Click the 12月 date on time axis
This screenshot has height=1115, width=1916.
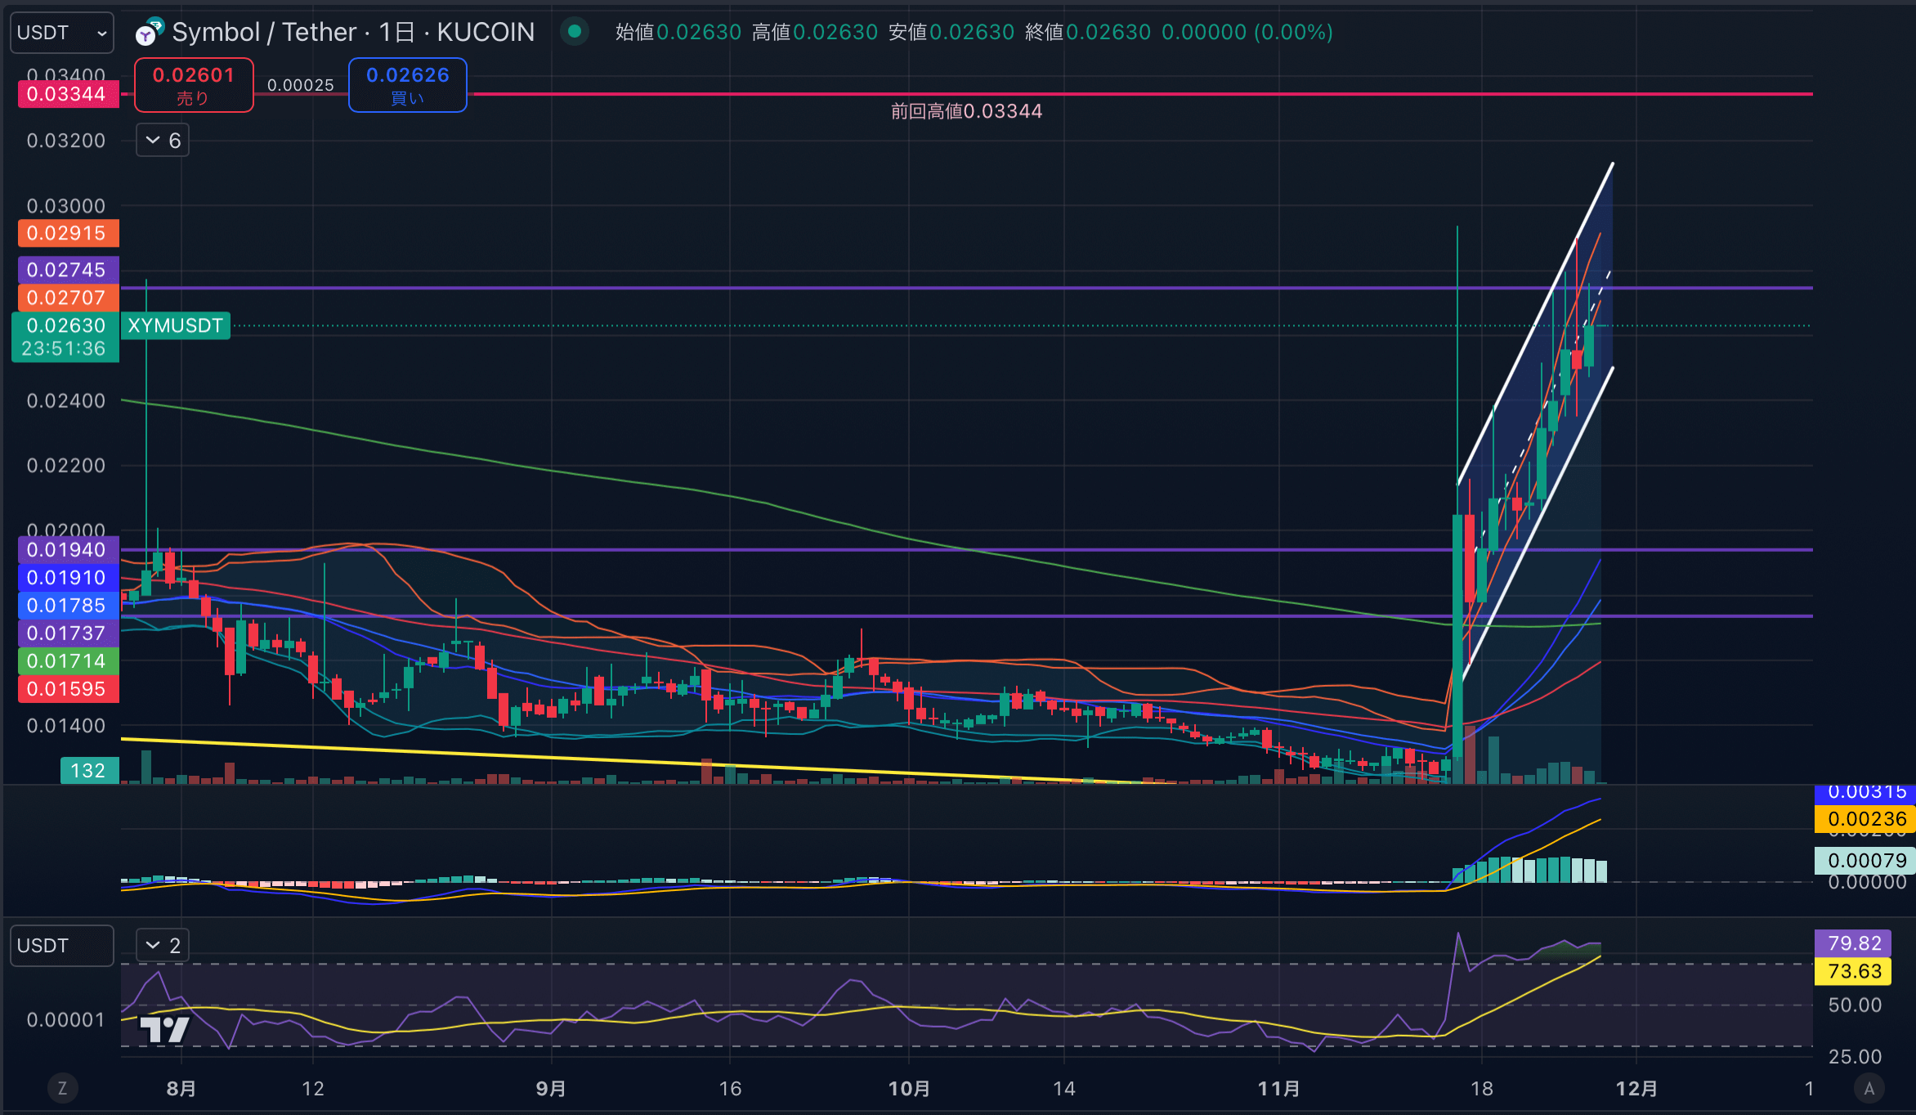1636,1089
